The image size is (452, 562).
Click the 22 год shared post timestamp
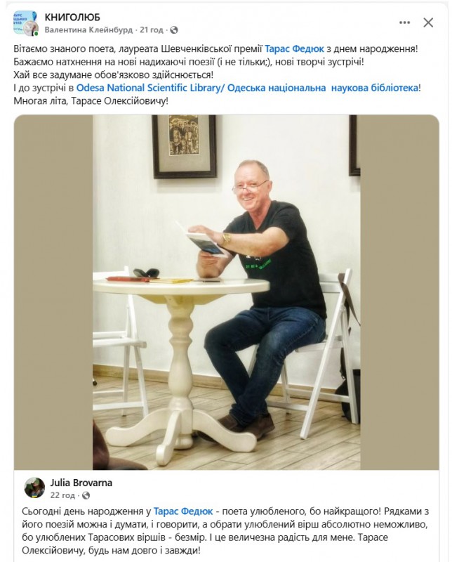[62, 496]
